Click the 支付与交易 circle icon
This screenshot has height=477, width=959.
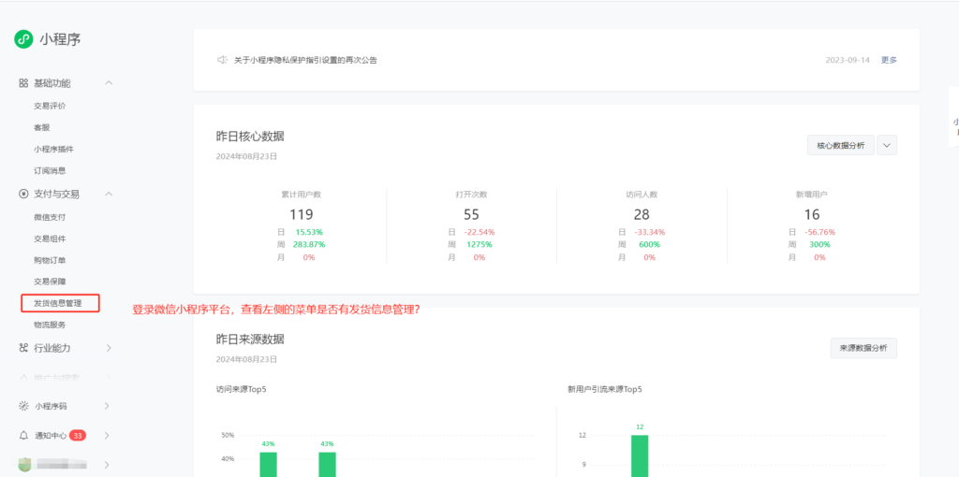23,194
